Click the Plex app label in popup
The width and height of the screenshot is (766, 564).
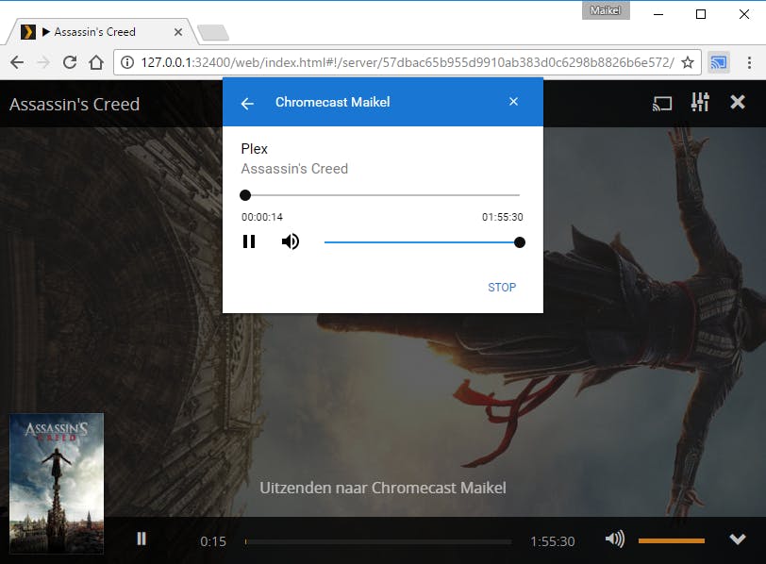pos(255,148)
